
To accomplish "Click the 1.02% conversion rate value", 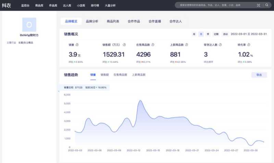I will click(246, 54).
